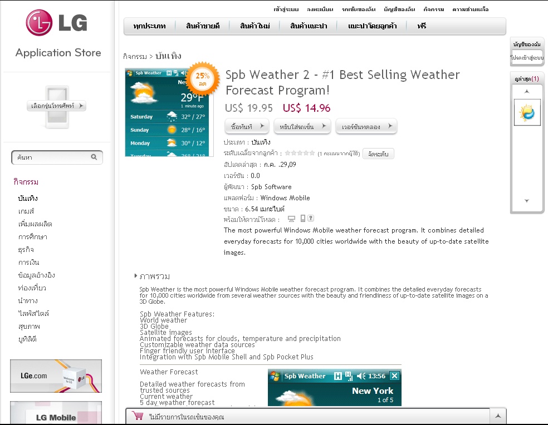Image resolution: width=548 pixels, height=425 pixels.
Task: Select the การเงิน finance category
Action: pyautogui.click(x=28, y=262)
